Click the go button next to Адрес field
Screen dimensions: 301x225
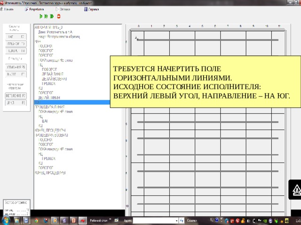click(182, 221)
